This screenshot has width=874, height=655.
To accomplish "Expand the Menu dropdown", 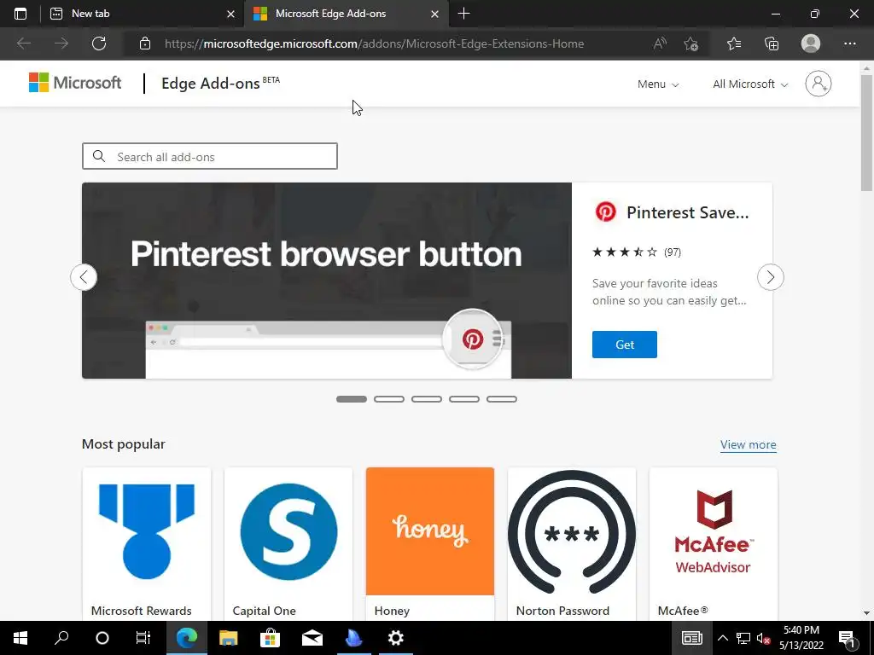I will [658, 84].
